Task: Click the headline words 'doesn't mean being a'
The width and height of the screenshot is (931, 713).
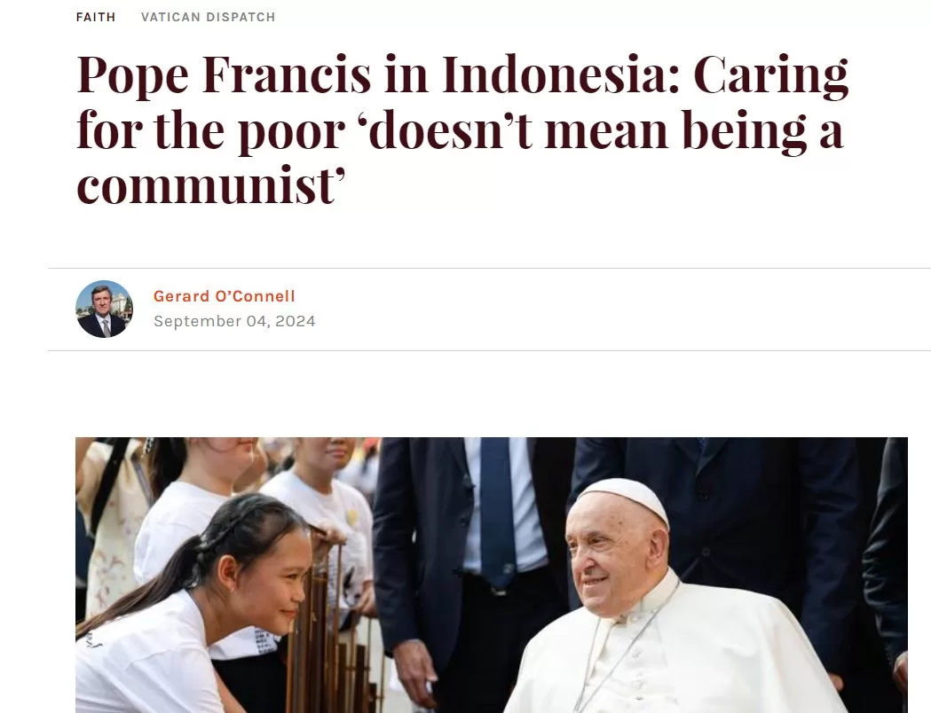Action: click(601, 130)
